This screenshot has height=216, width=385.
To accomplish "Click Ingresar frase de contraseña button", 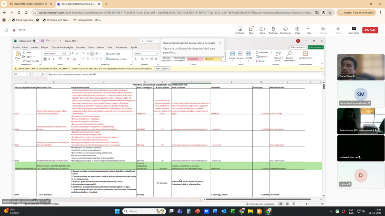I will [x=356, y=12].
